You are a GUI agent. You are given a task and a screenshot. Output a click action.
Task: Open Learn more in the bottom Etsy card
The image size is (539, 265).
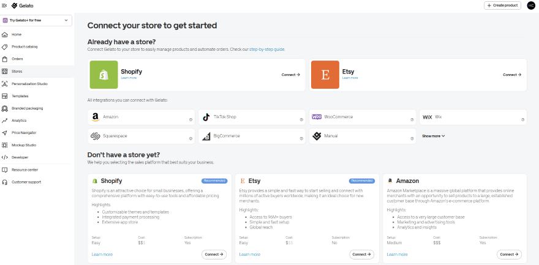(x=249, y=255)
